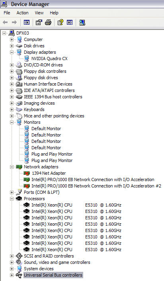Click the Help question mark icon

click(61, 22)
